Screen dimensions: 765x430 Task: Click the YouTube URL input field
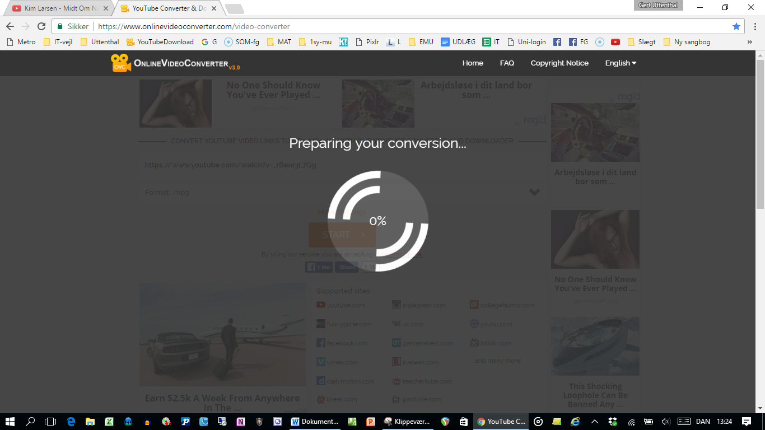342,165
